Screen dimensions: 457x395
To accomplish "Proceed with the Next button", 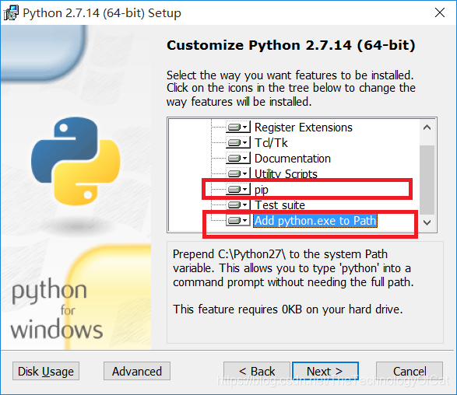I will pos(325,371).
